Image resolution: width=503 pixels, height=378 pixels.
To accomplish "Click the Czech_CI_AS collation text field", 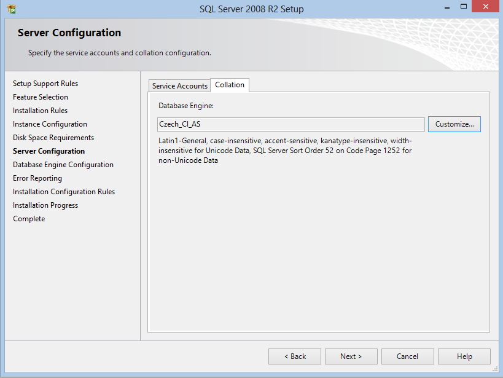I will [x=291, y=124].
